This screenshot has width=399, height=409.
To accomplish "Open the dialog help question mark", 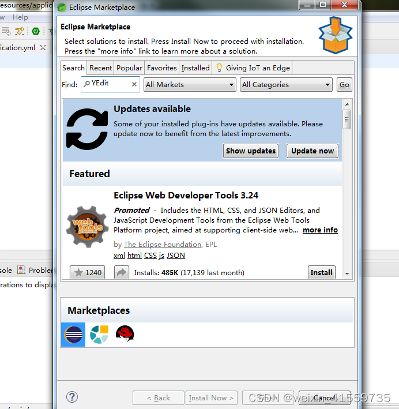I will [72, 397].
